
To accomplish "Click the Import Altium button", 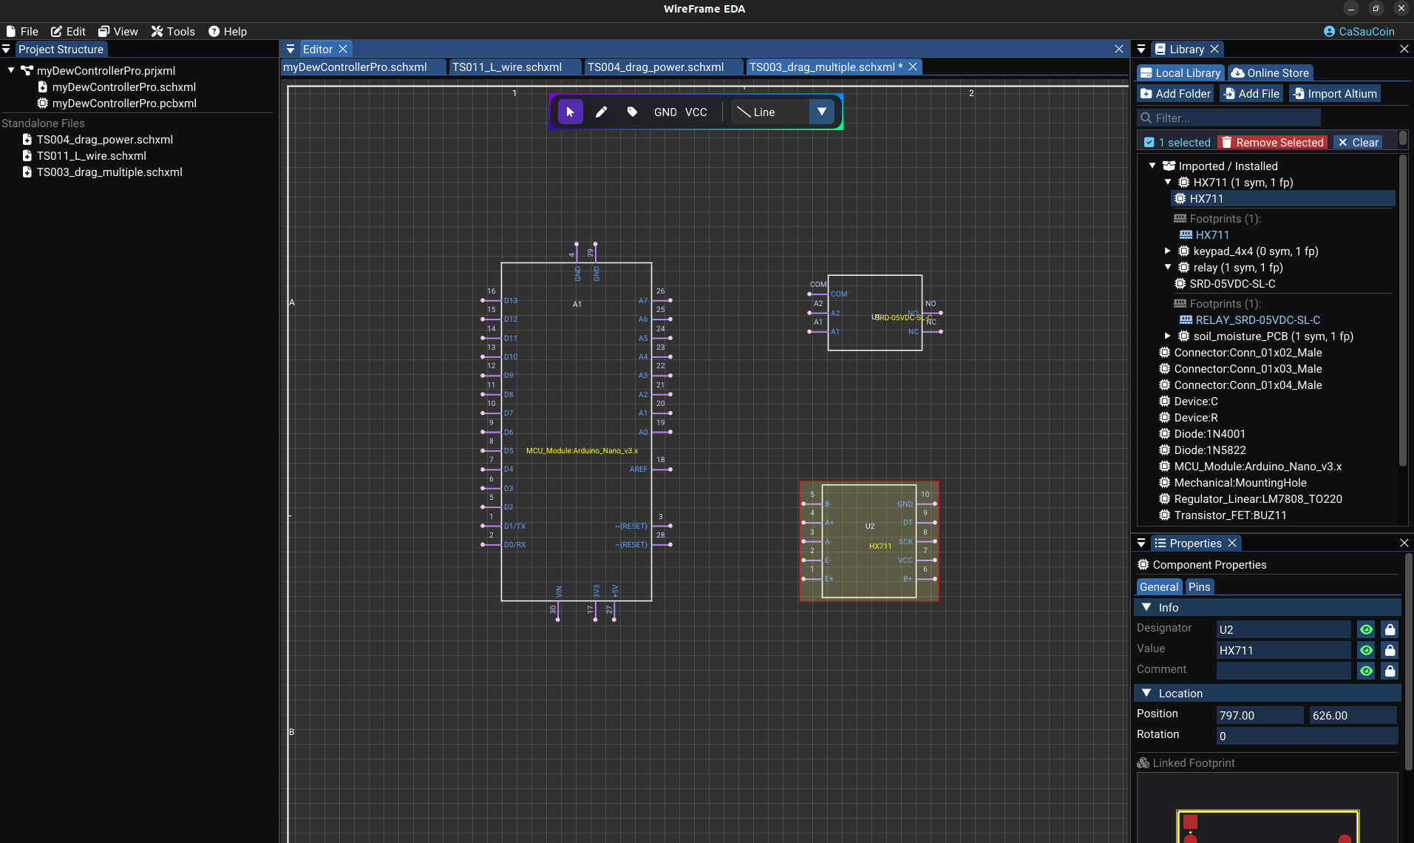I will coord(1335,93).
